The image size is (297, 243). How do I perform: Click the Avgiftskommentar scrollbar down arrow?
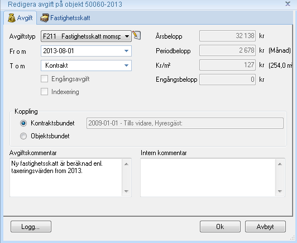[126, 191]
